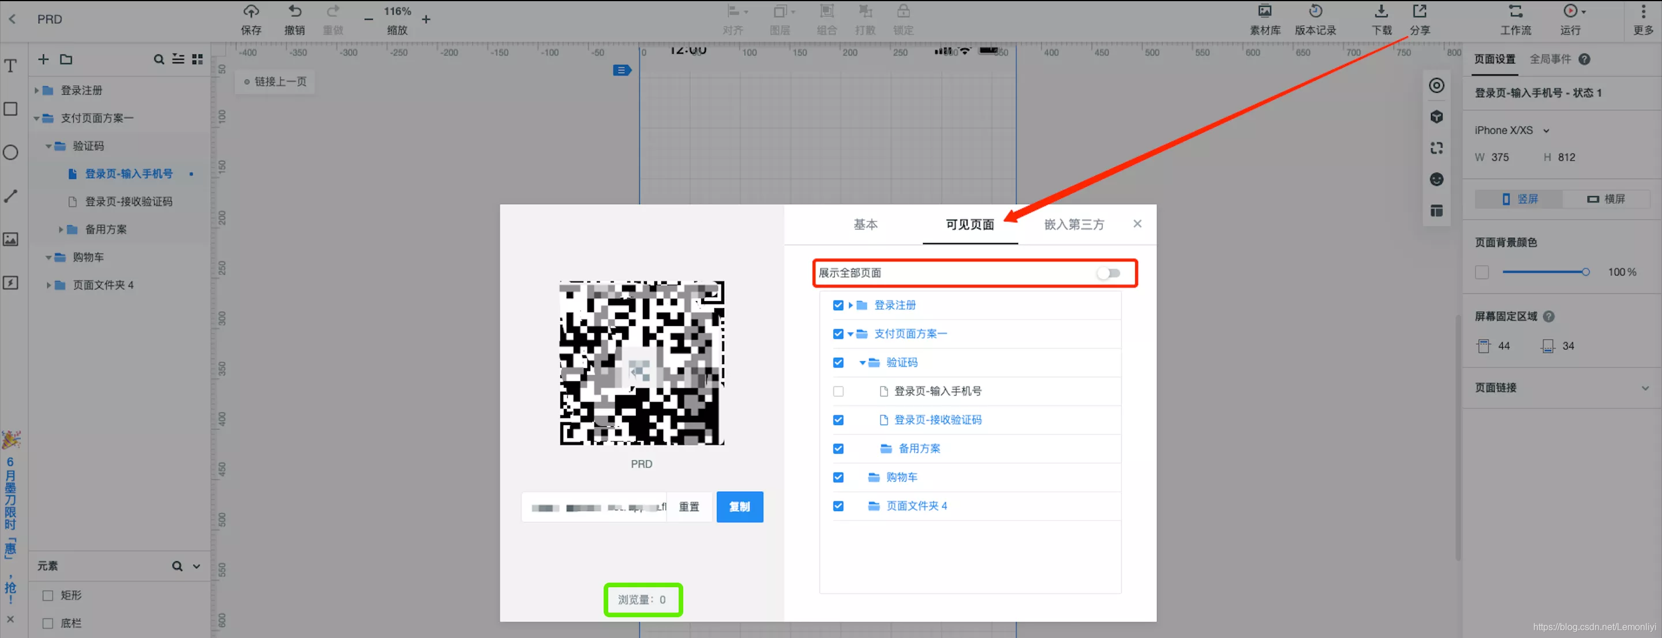Select 竖屏 portrait orientation
The width and height of the screenshot is (1662, 638).
tap(1519, 200)
